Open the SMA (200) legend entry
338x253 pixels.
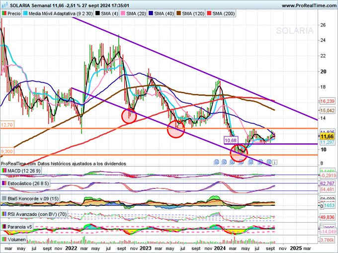[x=221, y=13]
